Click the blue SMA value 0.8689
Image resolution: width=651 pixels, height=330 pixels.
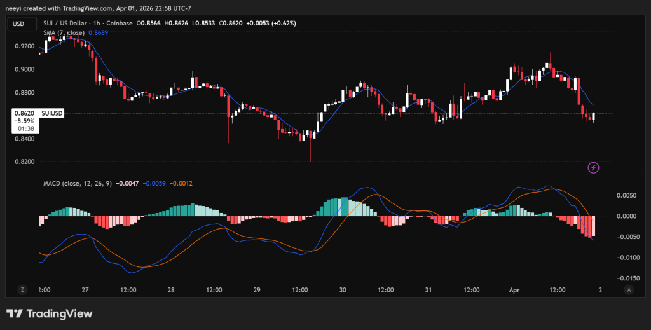[x=98, y=32]
